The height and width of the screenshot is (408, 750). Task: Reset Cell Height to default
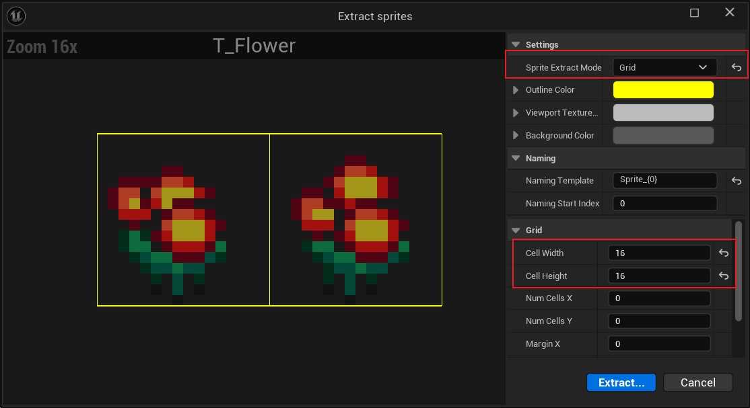[723, 276]
